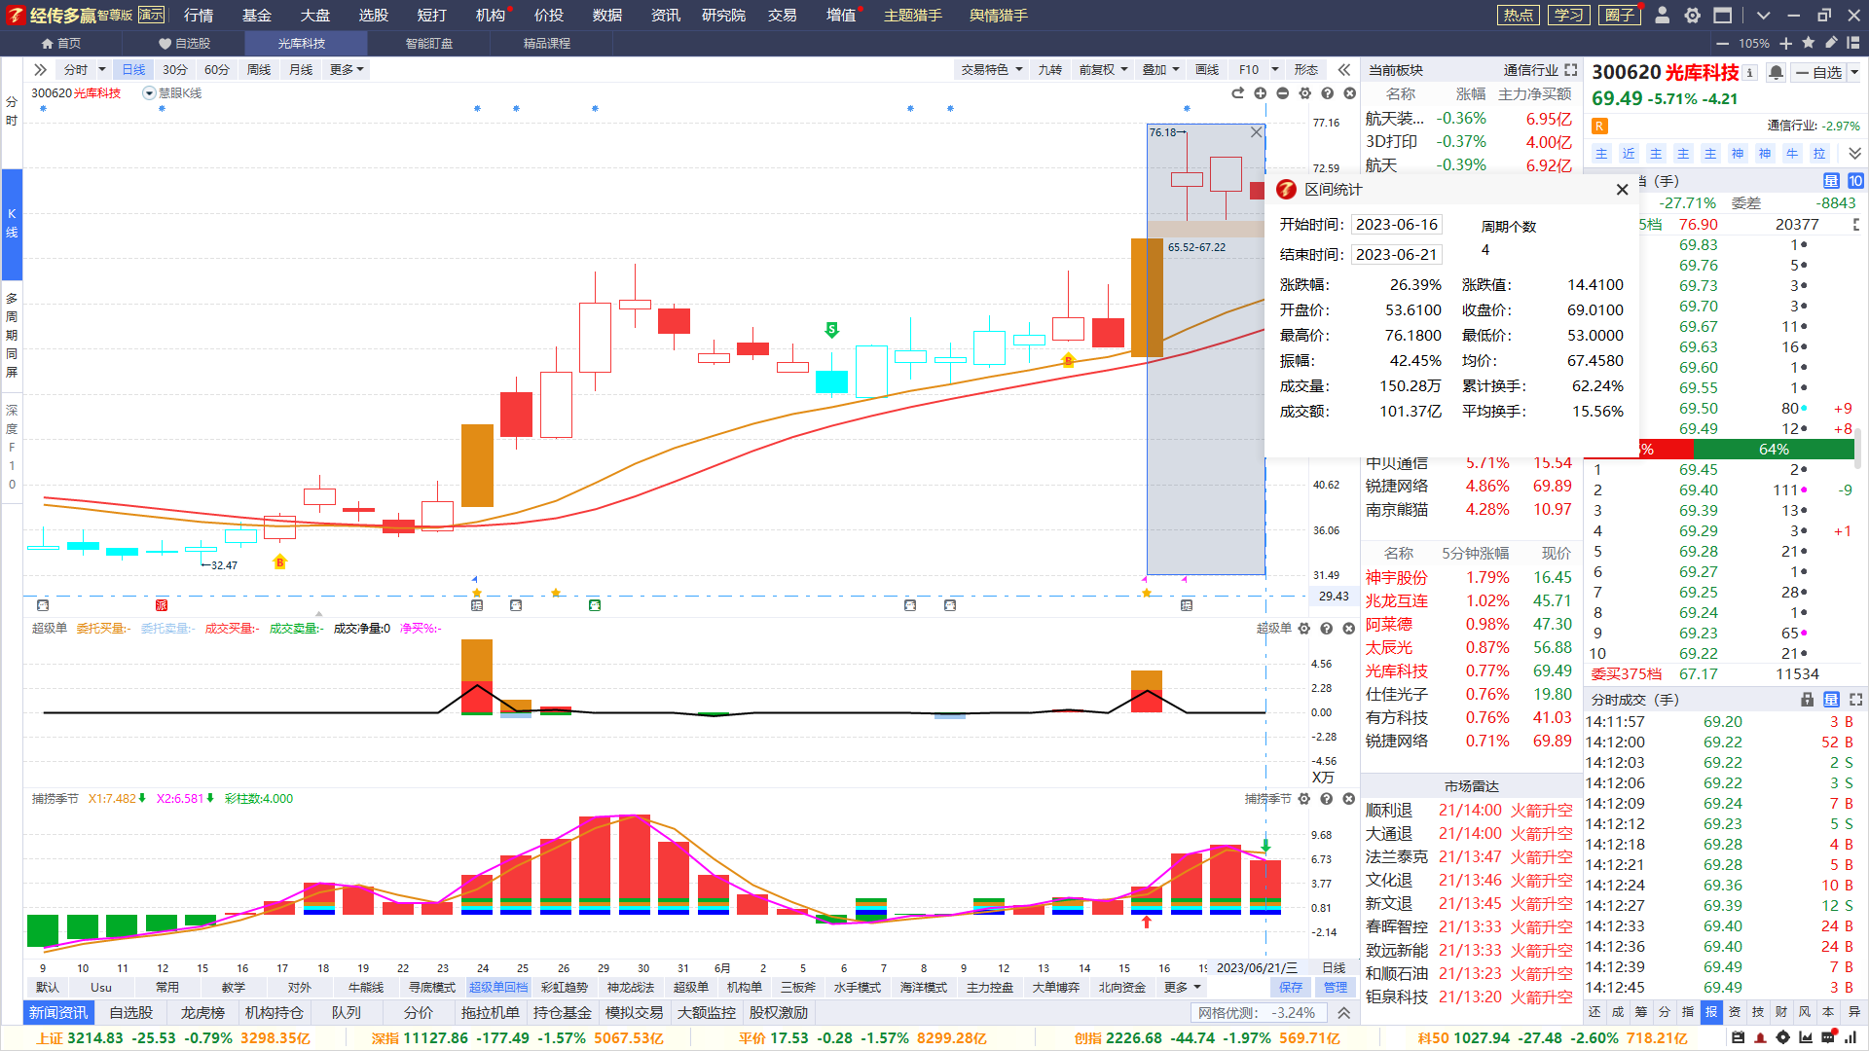
Task: Expand the 当前板块 panel to full view
Action: 1571,70
